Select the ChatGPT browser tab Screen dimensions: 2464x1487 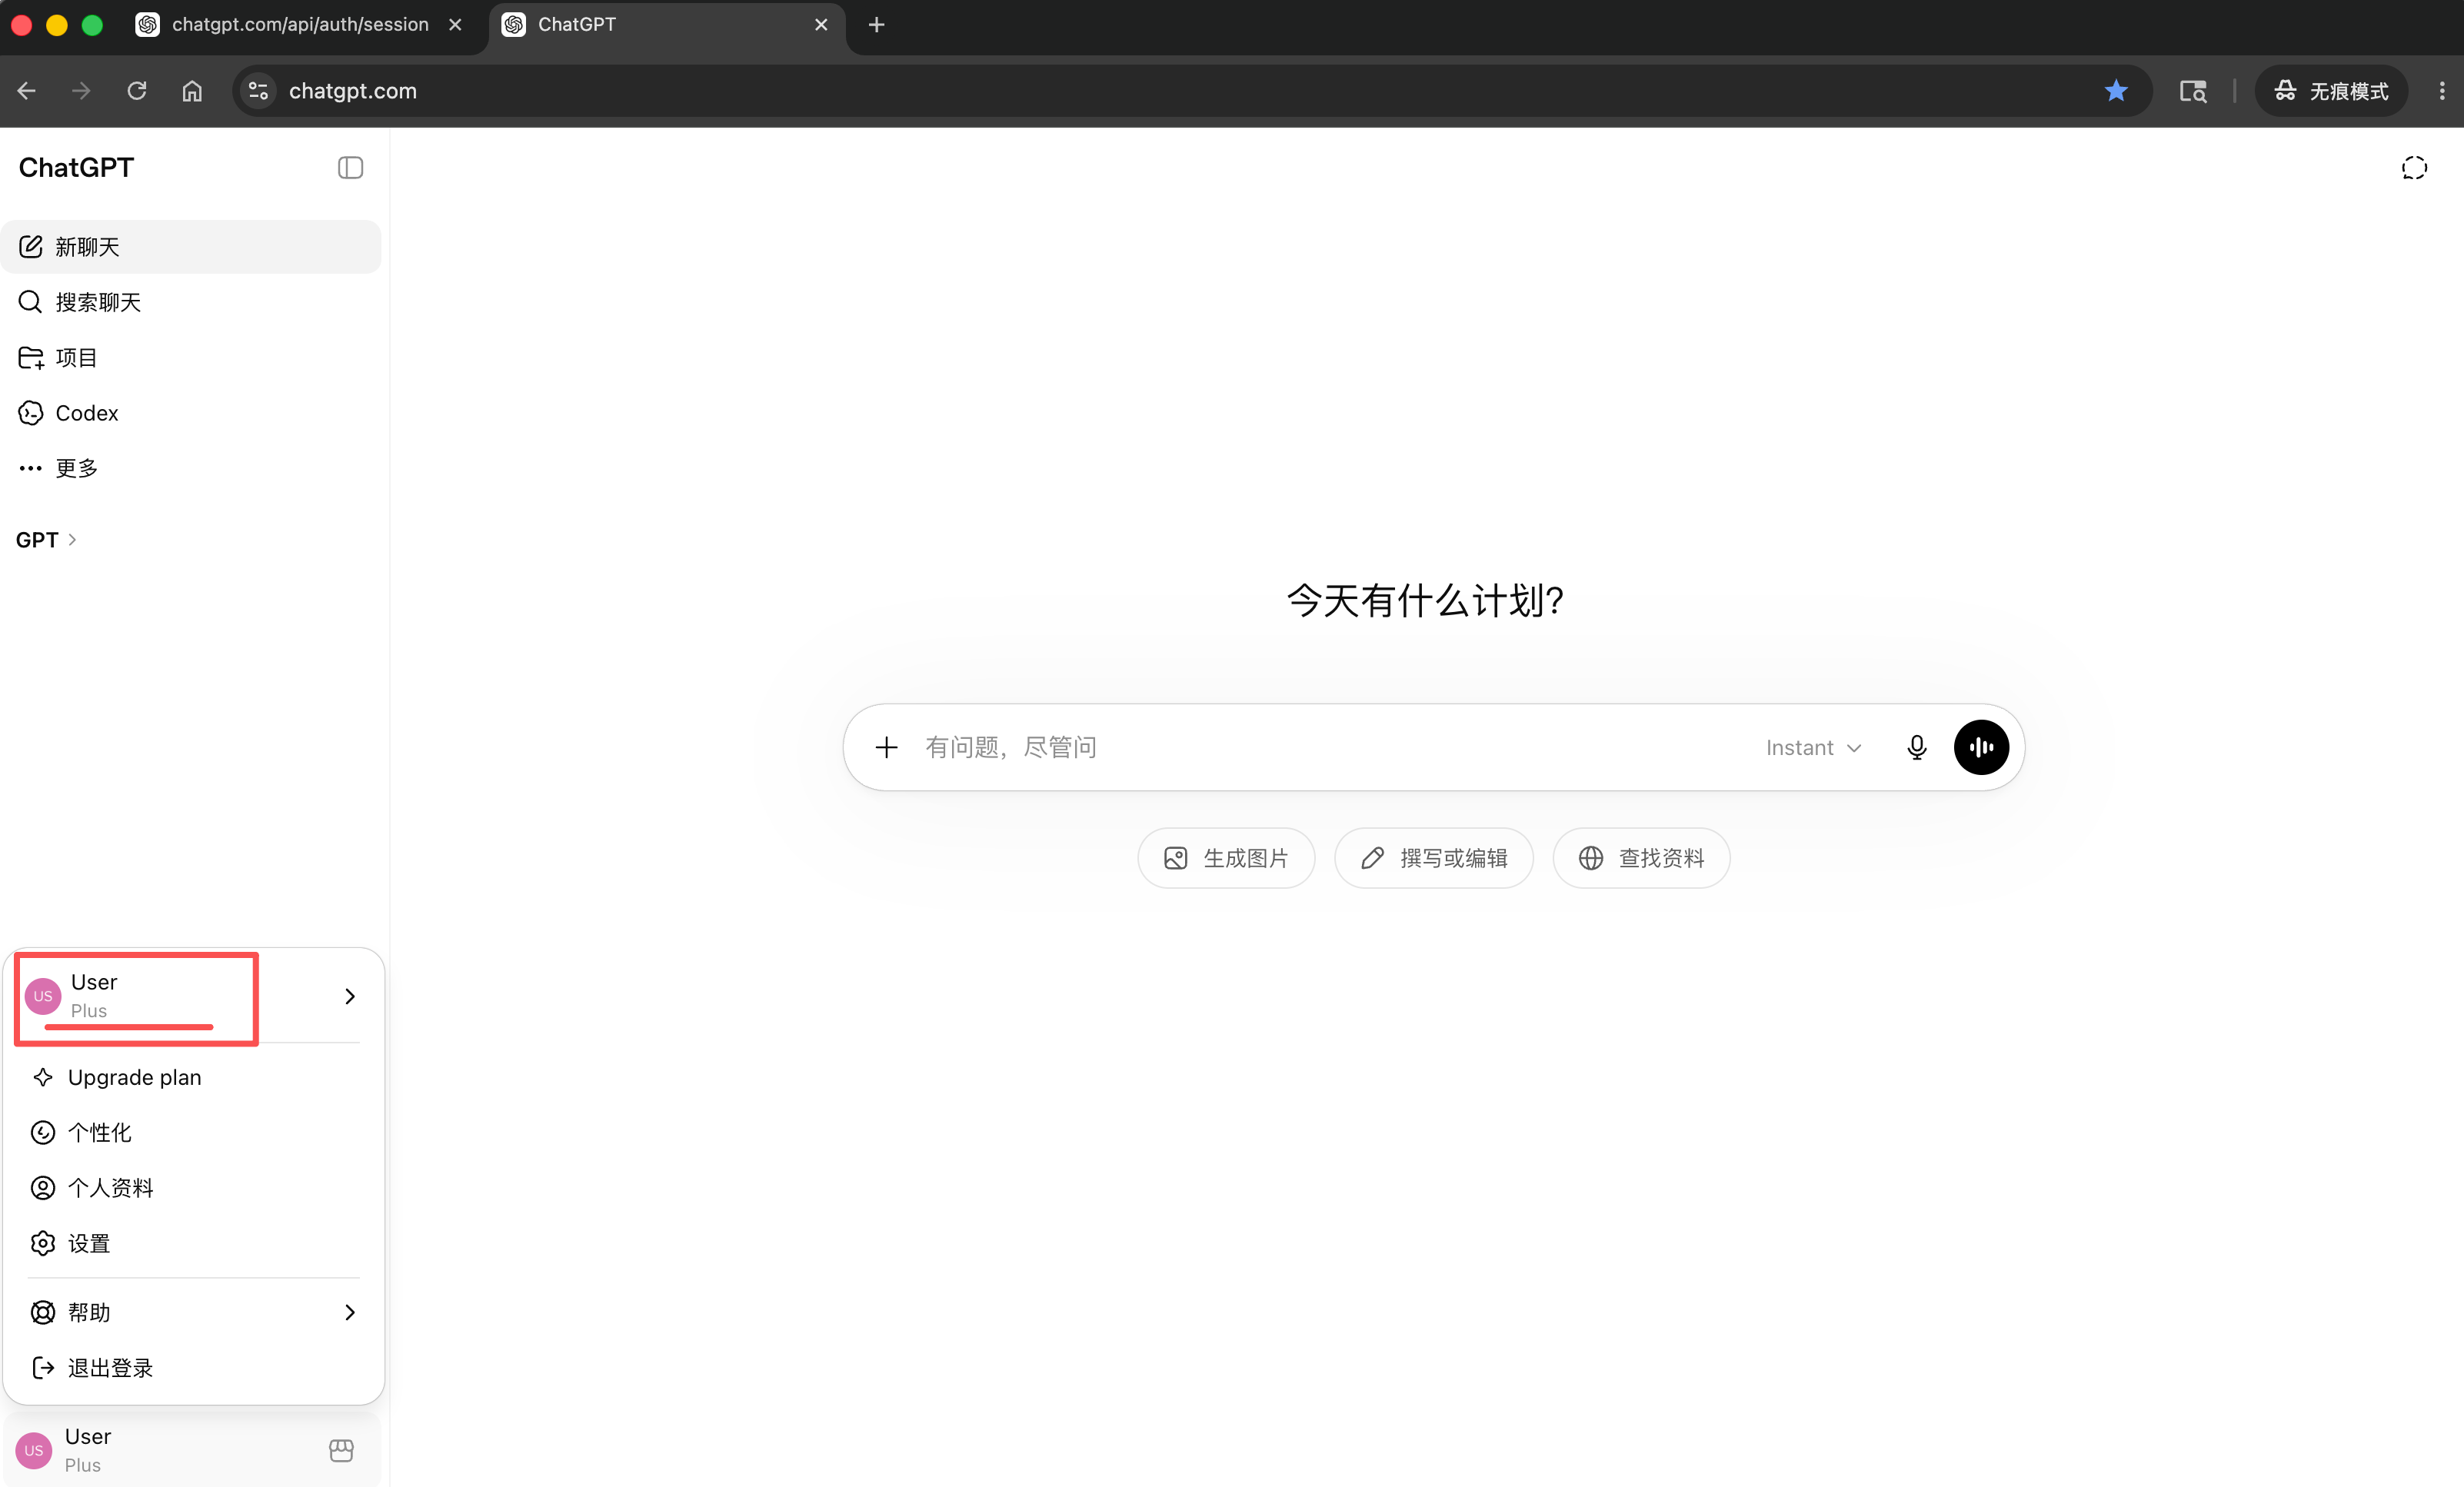[x=666, y=25]
